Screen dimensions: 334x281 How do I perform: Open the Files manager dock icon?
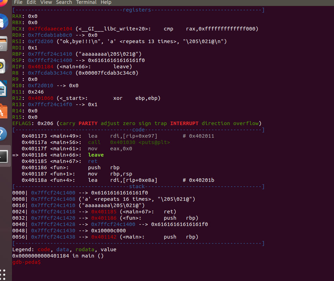click(x=4, y=43)
